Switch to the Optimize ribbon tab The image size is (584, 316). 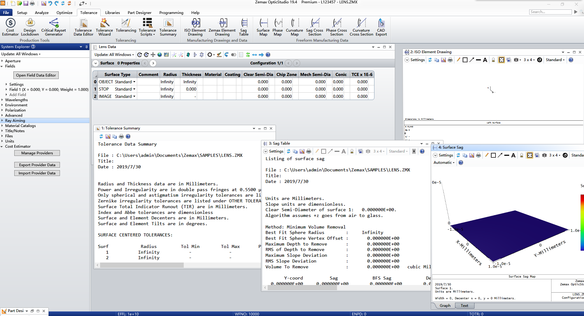(64, 12)
